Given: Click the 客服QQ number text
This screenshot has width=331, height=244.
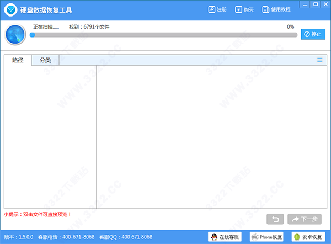Looking at the screenshot, I should tap(126, 237).
